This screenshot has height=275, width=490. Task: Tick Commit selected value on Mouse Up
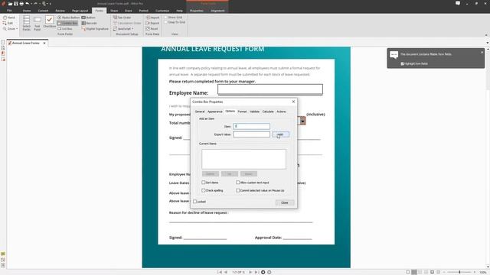[x=238, y=190]
